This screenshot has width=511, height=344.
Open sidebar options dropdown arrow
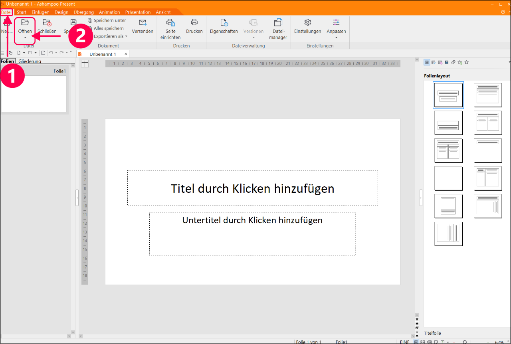pos(509,62)
